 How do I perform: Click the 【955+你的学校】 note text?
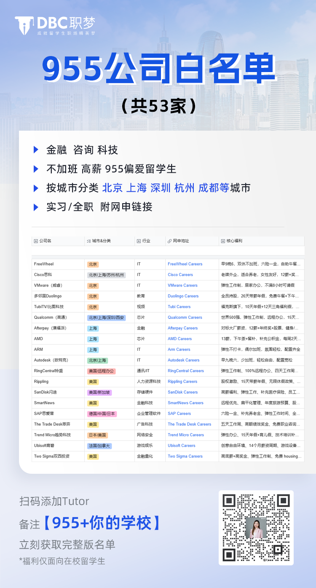(x=102, y=523)
